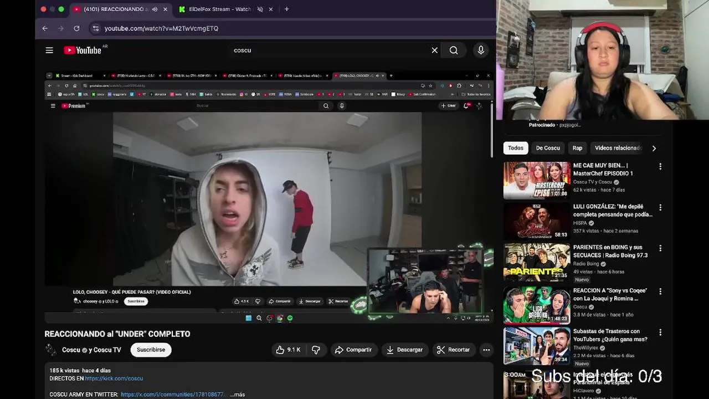Screen dimensions: 709x399
Task: Click the embedded video's Suscribirse button
Action: click(x=136, y=301)
